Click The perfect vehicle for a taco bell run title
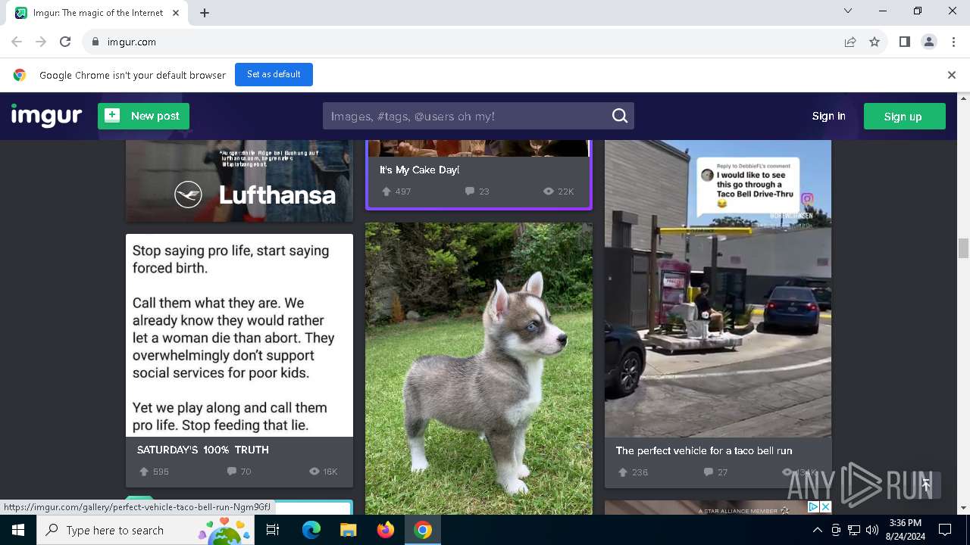 [x=704, y=450]
